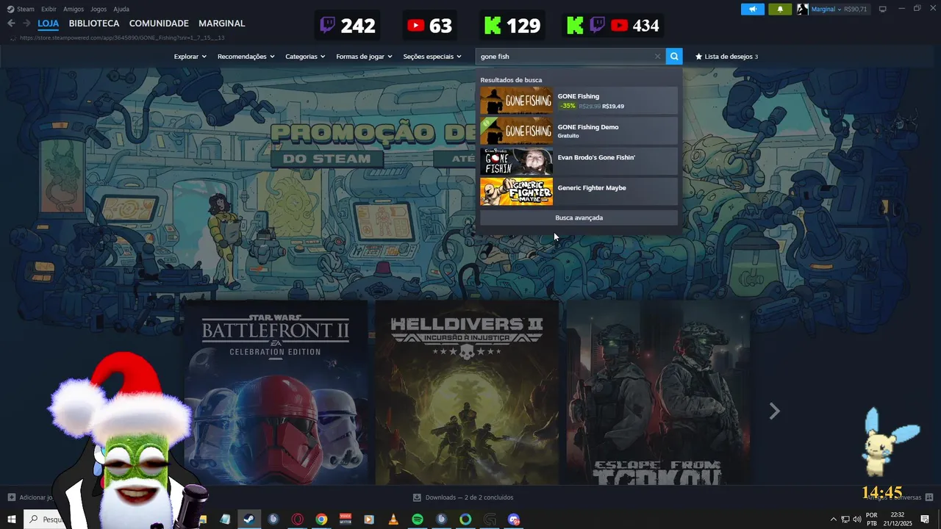Select Evan Brodo's Gone Fishin' result
941x529 pixels.
(x=579, y=161)
